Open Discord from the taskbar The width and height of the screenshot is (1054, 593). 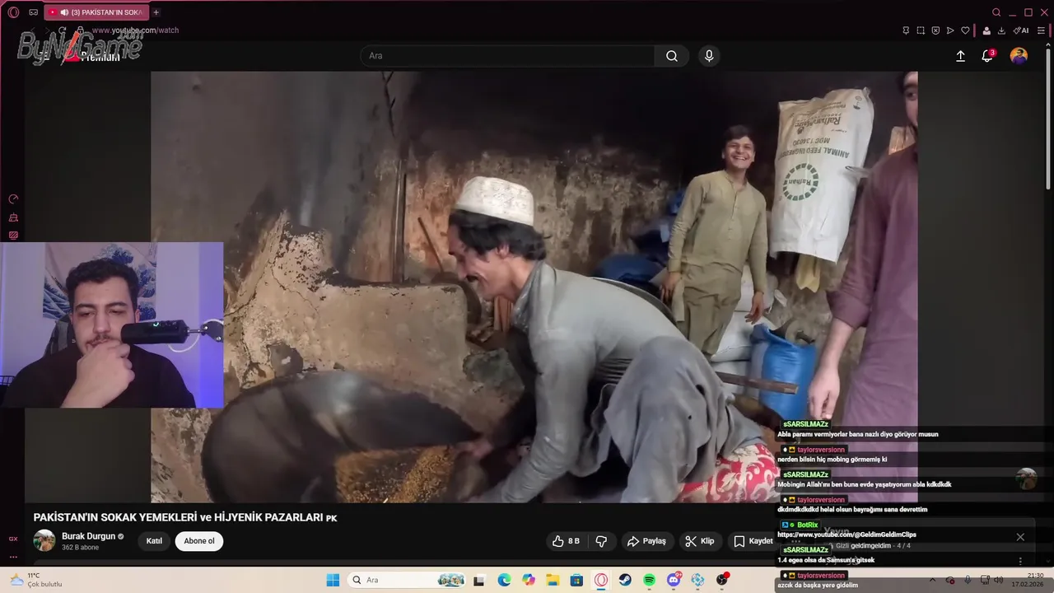[x=674, y=580]
